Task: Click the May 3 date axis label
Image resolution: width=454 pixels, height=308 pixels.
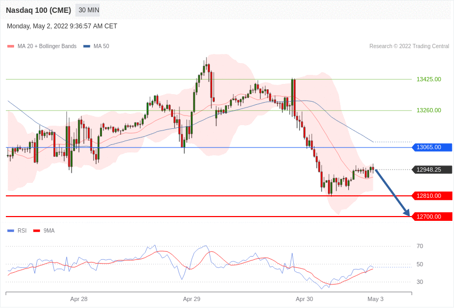Action: point(375,299)
